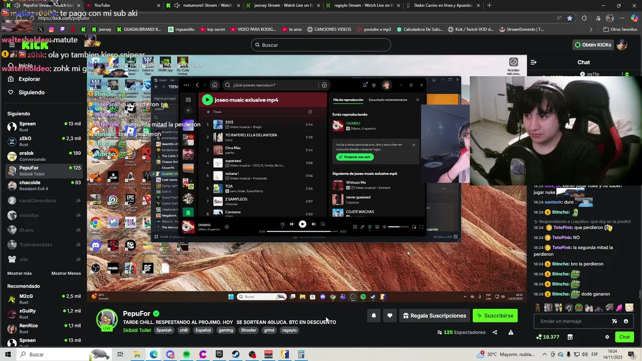The image size is (642, 361).
Task: Open Kick notifications bell for PepuFor
Action: (x=374, y=315)
